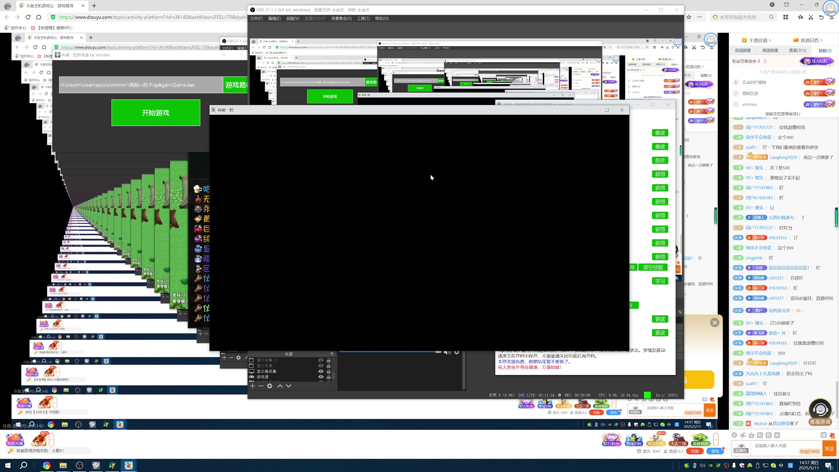
Task: Click megaphone icon in chat toolbar
Action: (743, 435)
